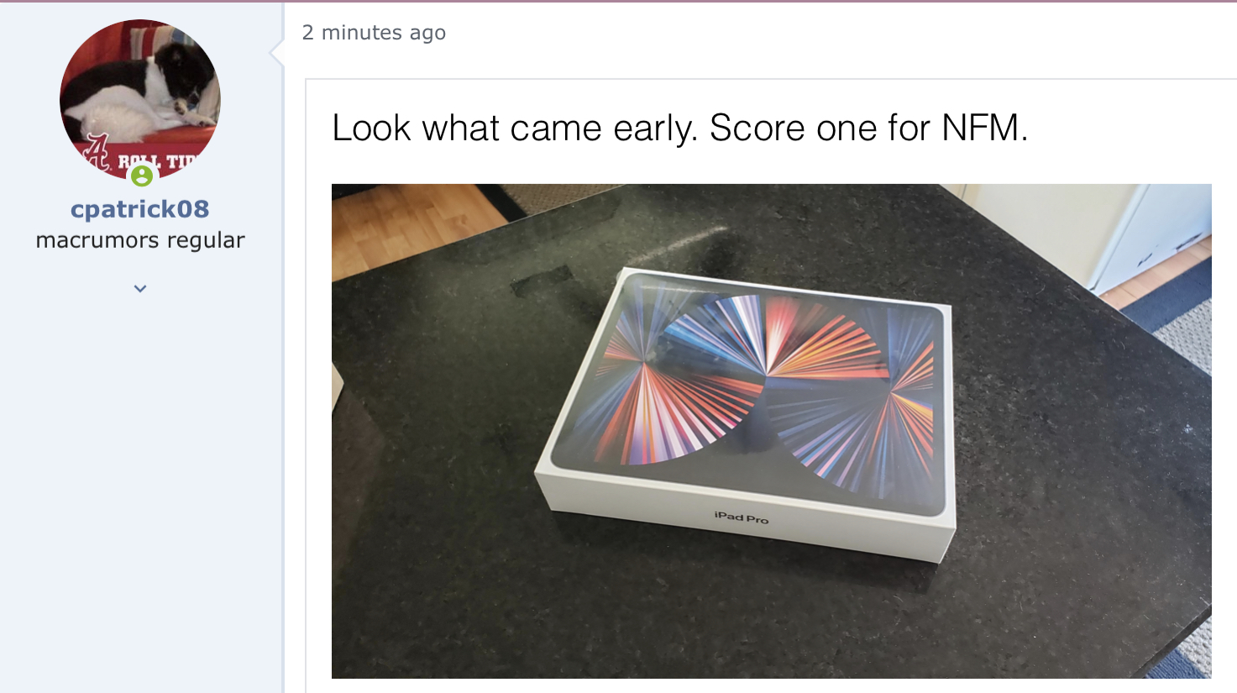This screenshot has width=1237, height=693.
Task: Open the cpatrick08 username link
Action: [139, 208]
